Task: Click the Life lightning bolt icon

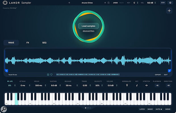Action: [8, 81]
